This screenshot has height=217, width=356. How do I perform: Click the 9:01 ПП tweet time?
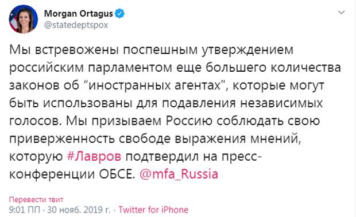pos(25,210)
